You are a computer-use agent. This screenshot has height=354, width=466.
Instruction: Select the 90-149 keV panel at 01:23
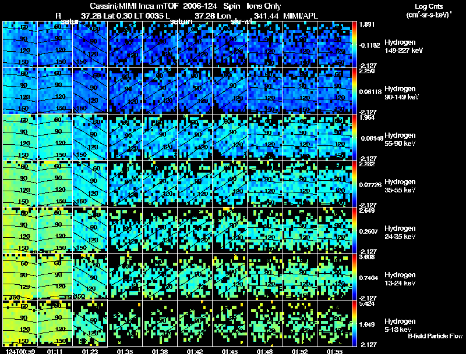pyautogui.click(x=90, y=91)
